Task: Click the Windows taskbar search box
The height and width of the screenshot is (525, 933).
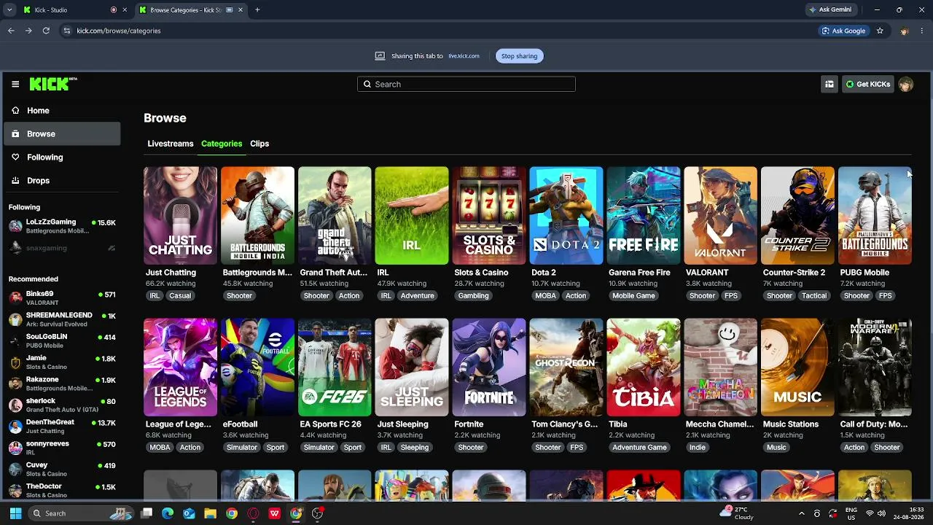Action: tap(82, 513)
